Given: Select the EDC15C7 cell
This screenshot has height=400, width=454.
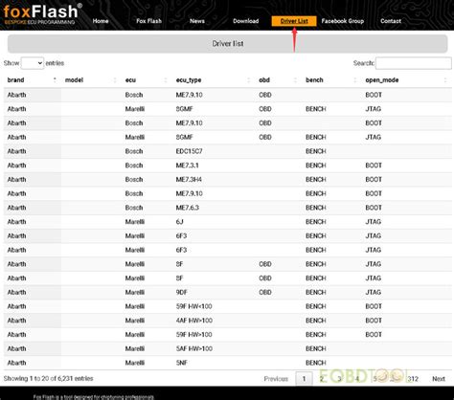Looking at the screenshot, I should (x=189, y=151).
